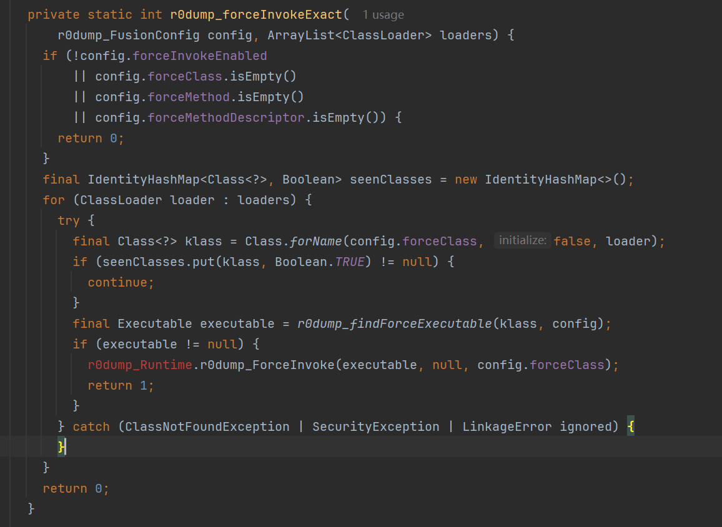This screenshot has width=722, height=527.
Task: Click the ArrayList<ClassLoader> parameter type
Action: 350,36
